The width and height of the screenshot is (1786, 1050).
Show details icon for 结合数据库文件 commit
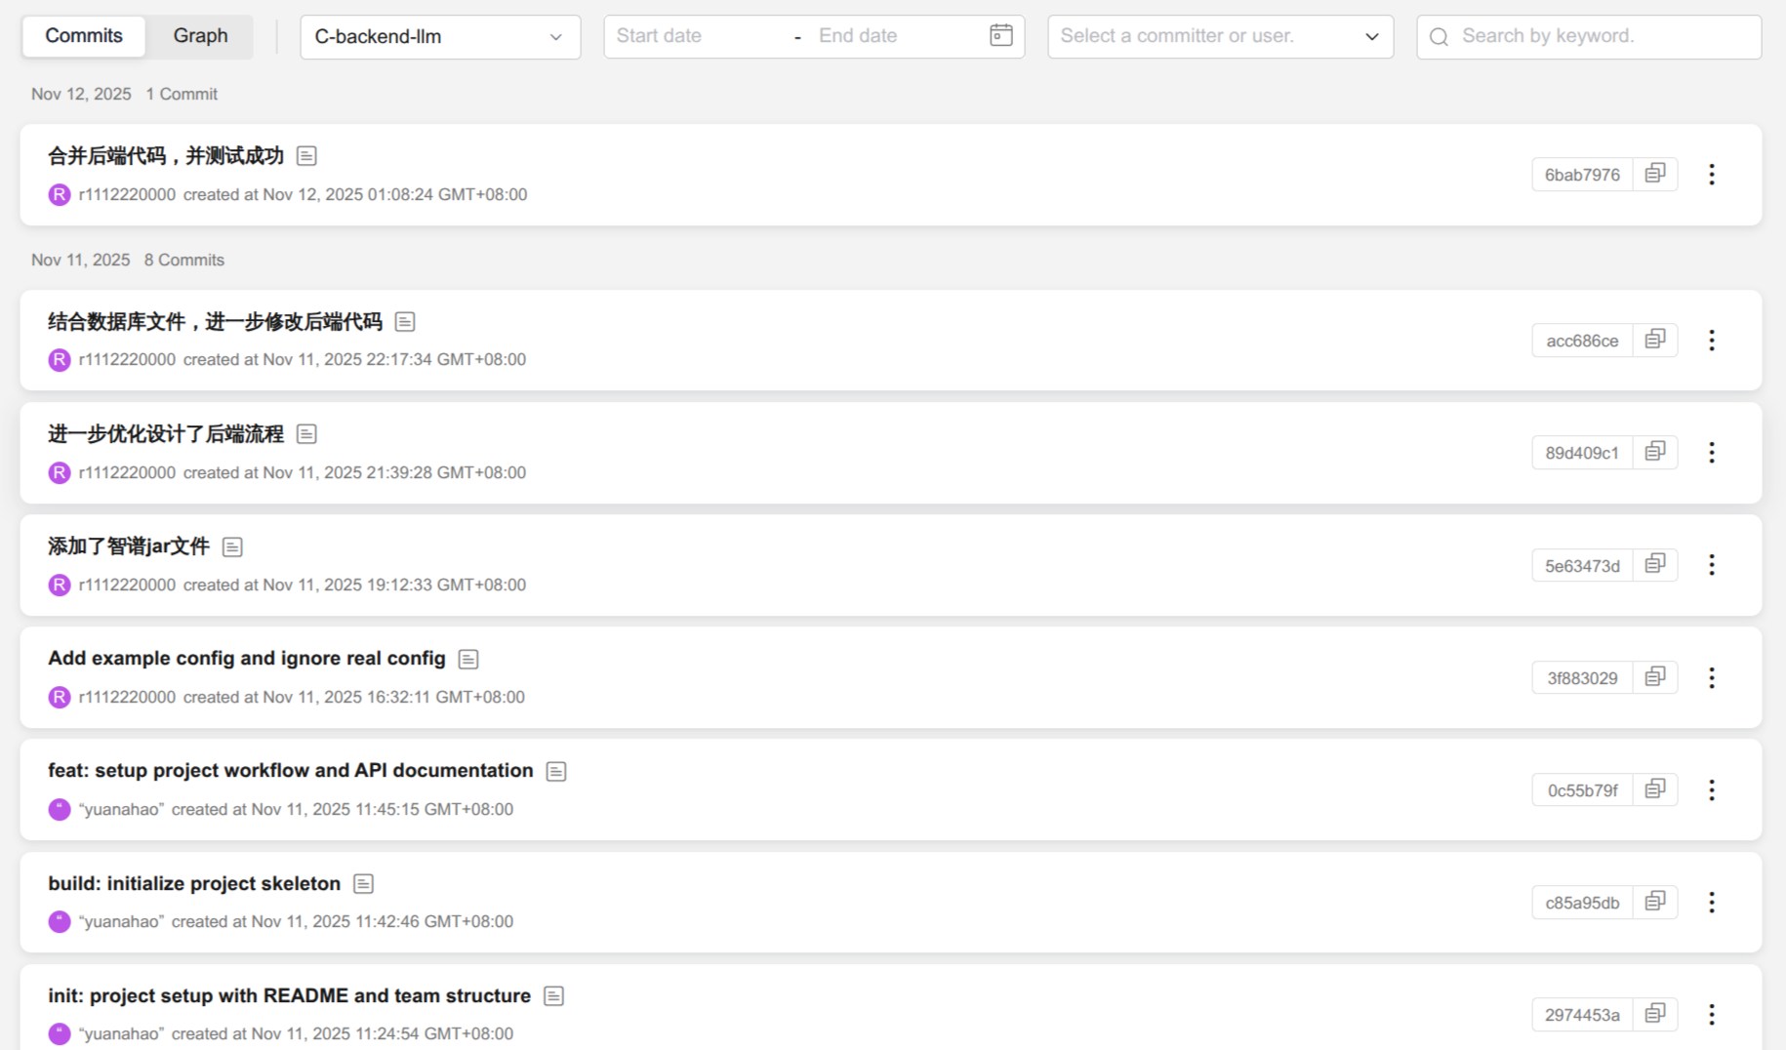[x=405, y=322]
